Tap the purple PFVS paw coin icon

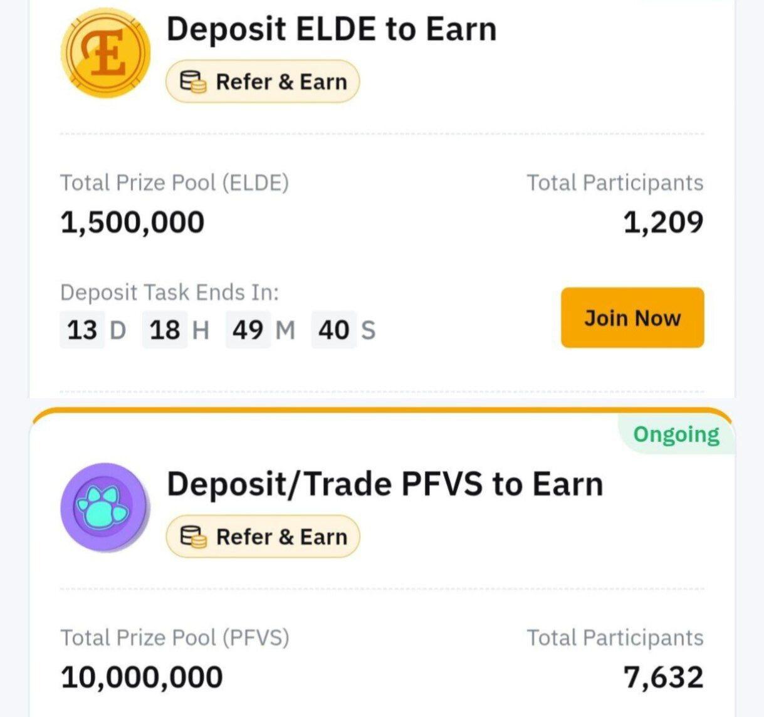tap(106, 508)
